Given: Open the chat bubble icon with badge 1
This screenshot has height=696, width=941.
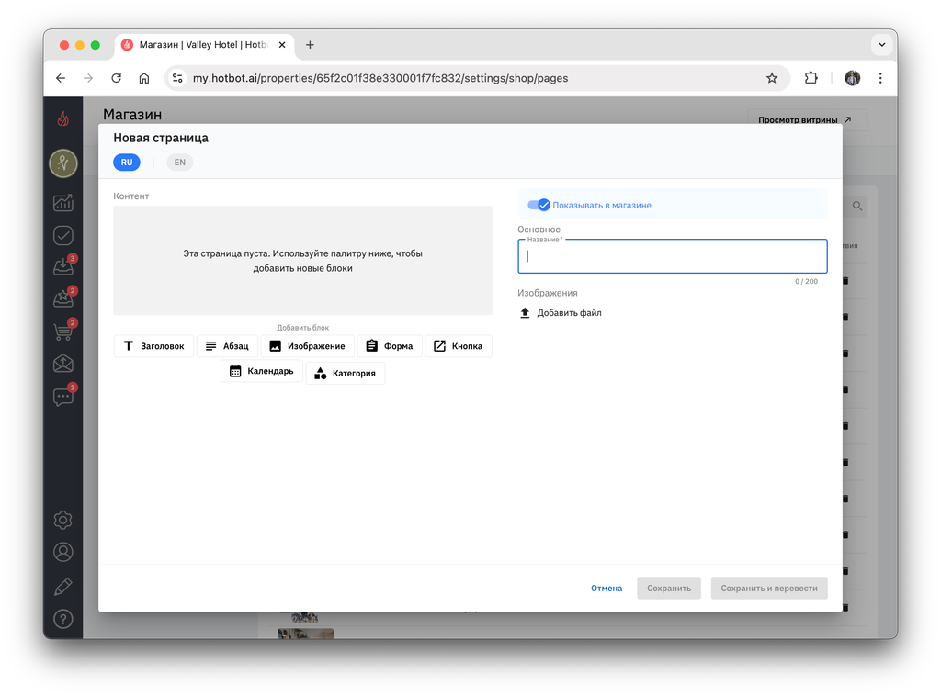Looking at the screenshot, I should coord(63,396).
